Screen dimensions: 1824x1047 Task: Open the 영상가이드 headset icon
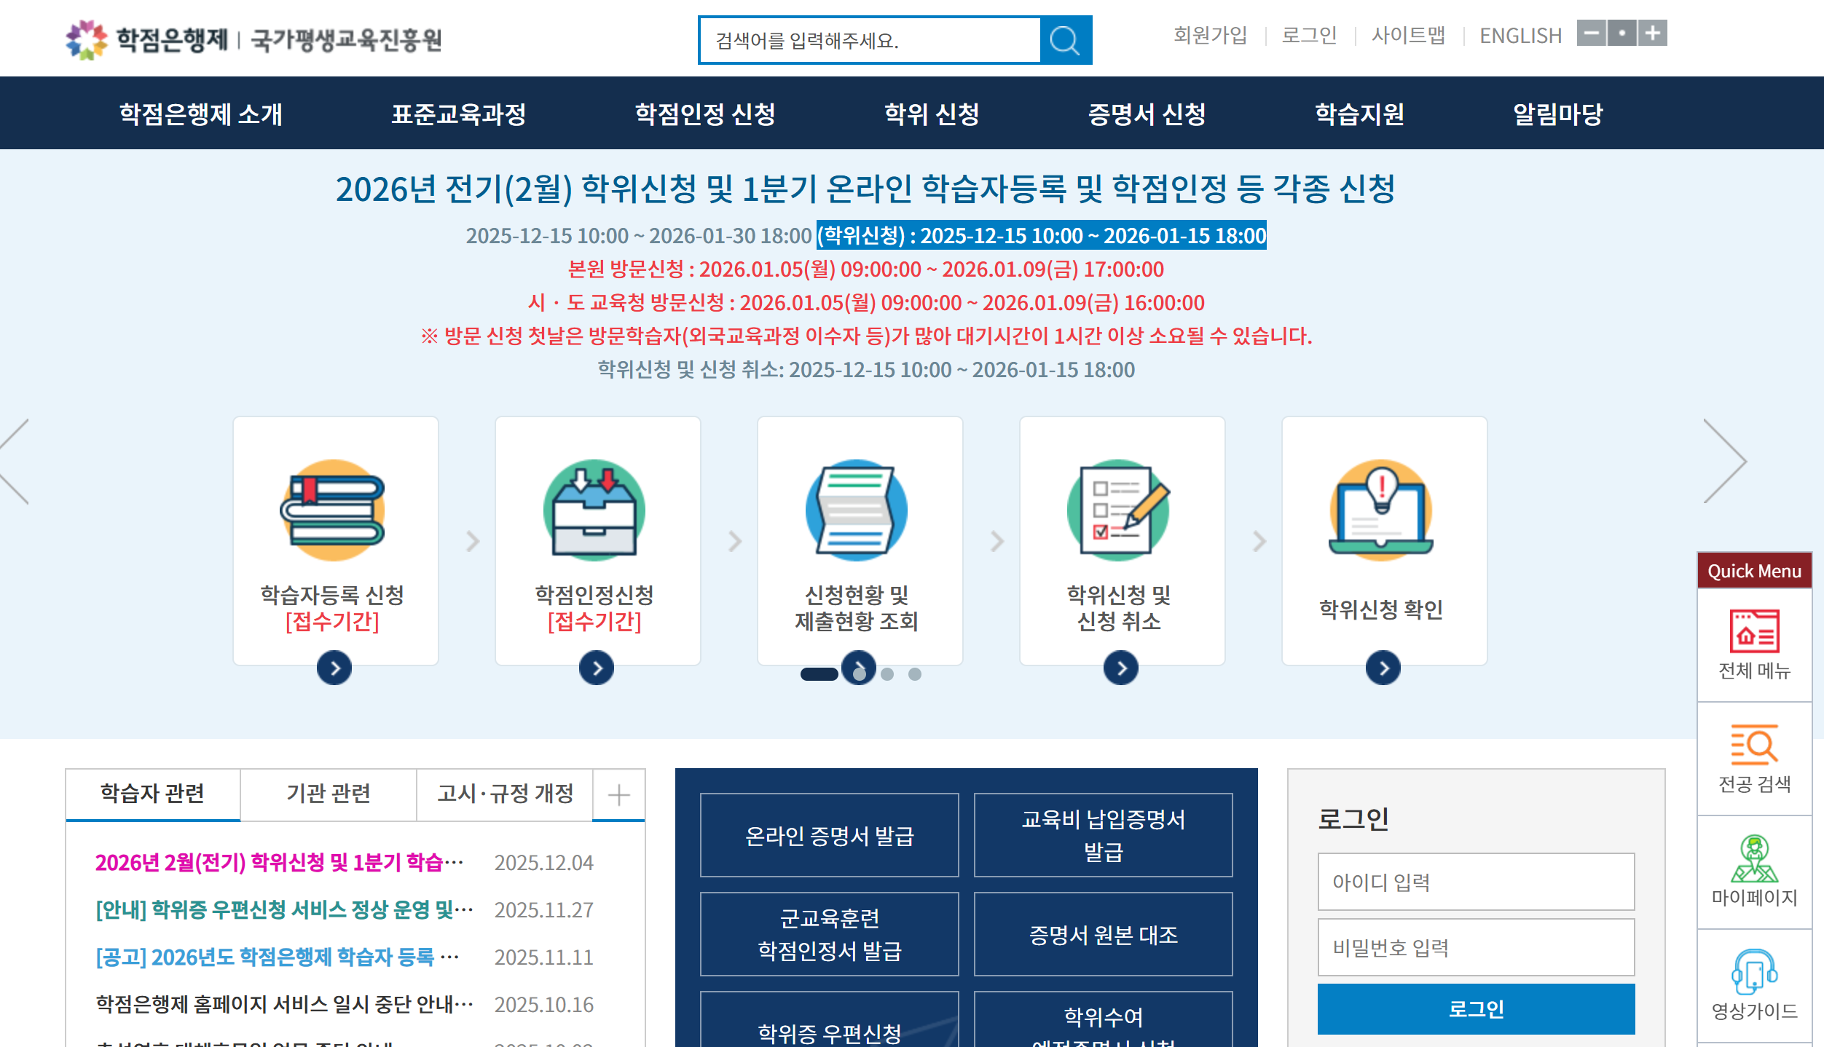pos(1754,984)
